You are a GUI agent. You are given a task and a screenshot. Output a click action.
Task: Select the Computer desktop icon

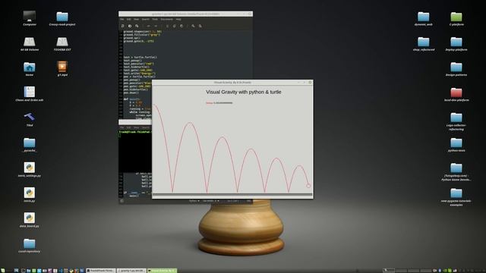(30, 18)
